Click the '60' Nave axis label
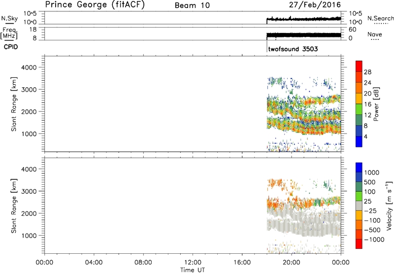Screen dimensions: 394x273 tap(352, 30)
